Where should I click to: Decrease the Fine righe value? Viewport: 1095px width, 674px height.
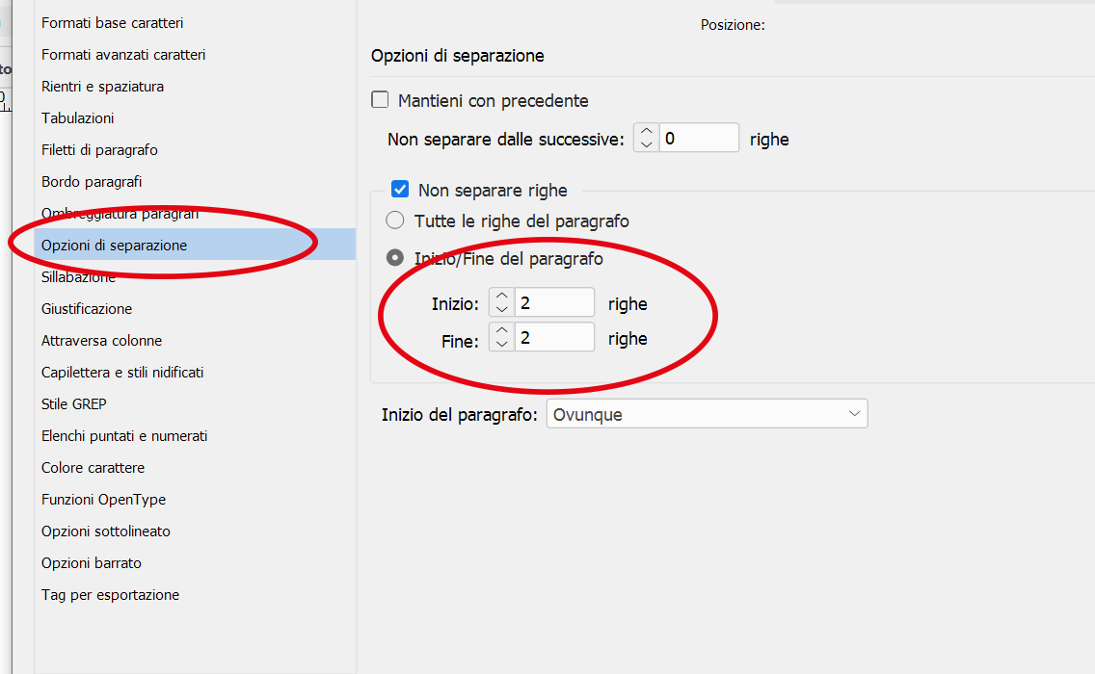501,343
